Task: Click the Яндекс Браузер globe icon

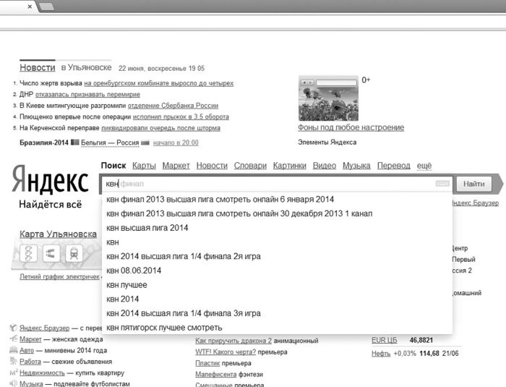Action: pyautogui.click(x=13, y=328)
